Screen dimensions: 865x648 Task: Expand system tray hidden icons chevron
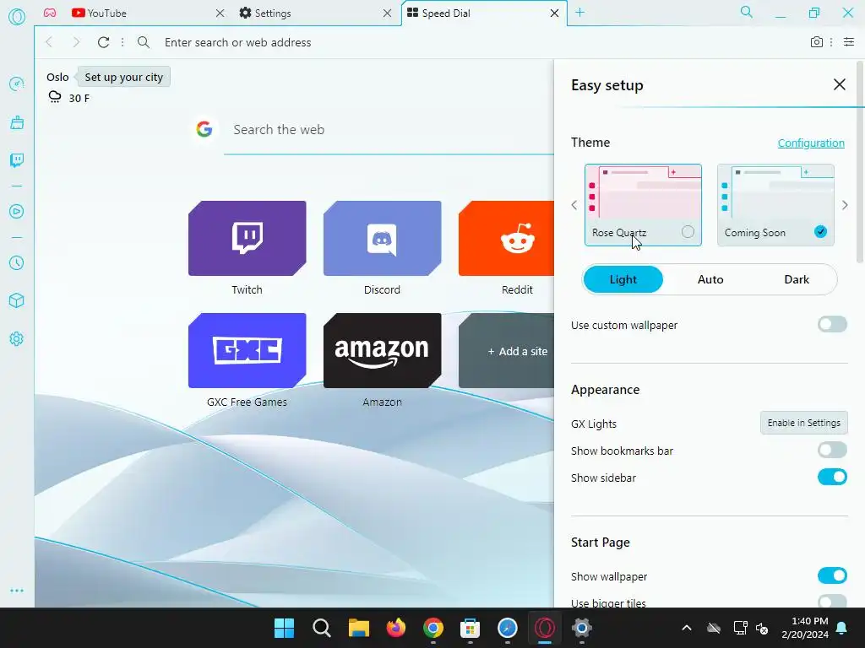686,628
